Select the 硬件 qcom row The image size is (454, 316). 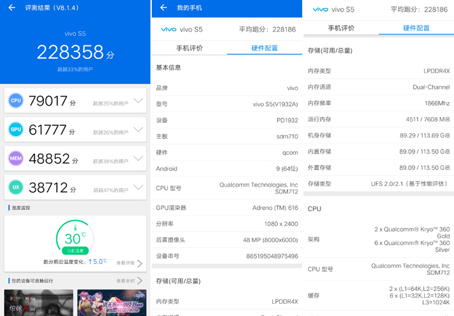point(227,153)
